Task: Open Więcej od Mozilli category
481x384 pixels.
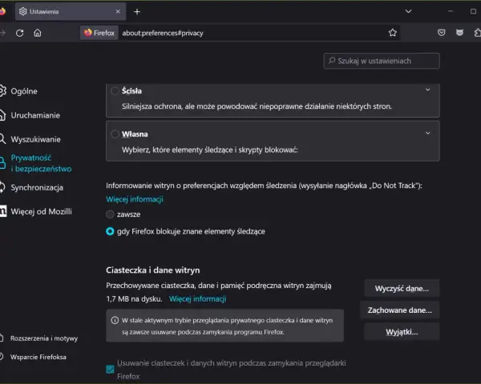Action: pyautogui.click(x=35, y=211)
